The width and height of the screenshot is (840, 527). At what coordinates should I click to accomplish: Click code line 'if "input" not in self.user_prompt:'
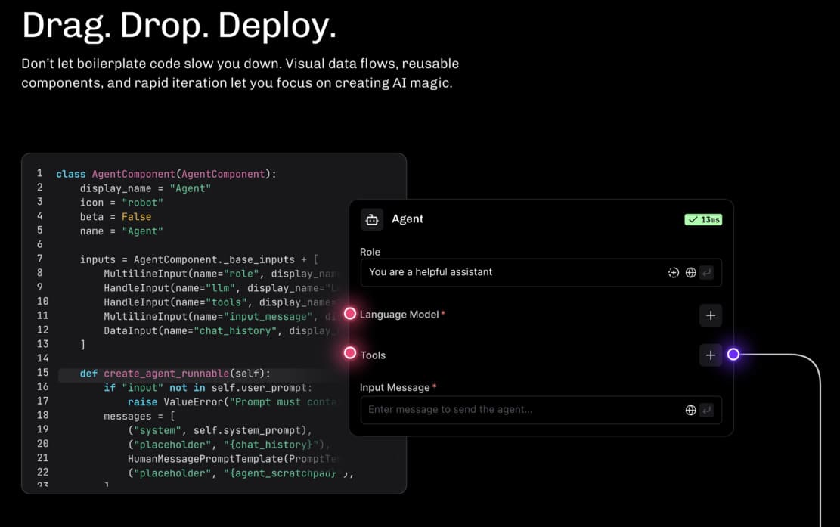pos(208,388)
